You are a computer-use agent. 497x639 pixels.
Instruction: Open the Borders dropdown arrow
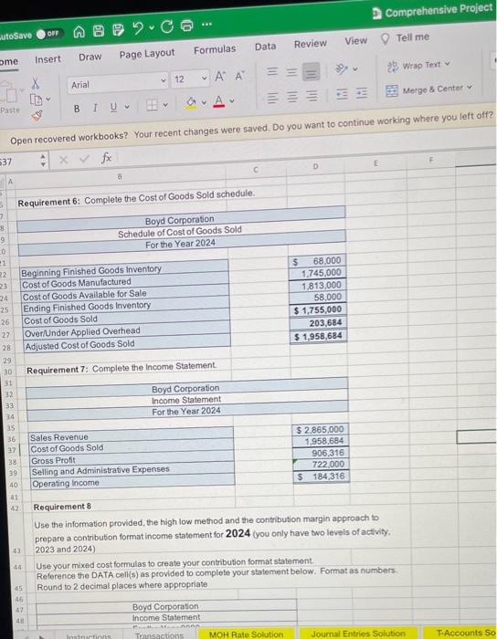(165, 105)
